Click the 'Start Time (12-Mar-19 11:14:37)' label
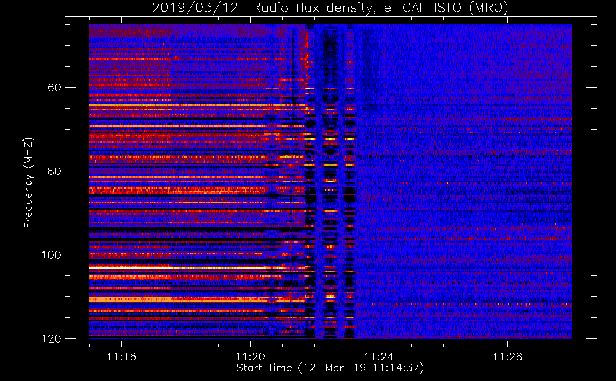 pyautogui.click(x=330, y=368)
